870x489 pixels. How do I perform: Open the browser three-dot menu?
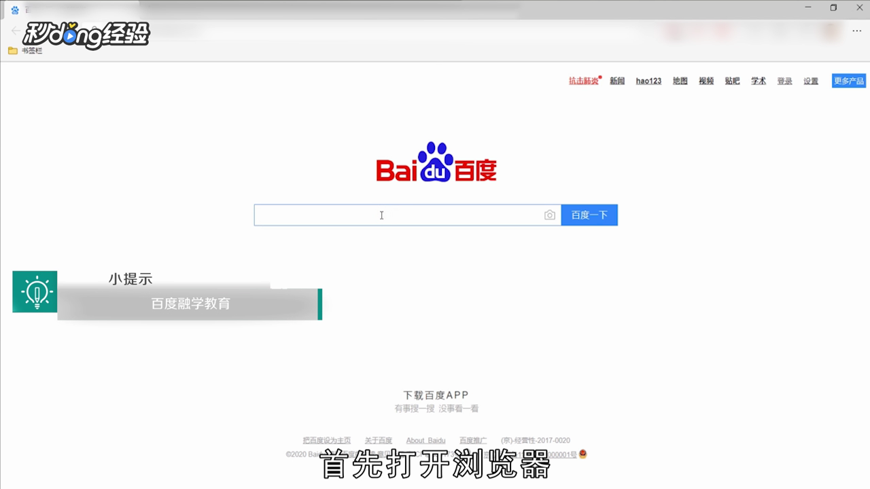click(x=856, y=31)
